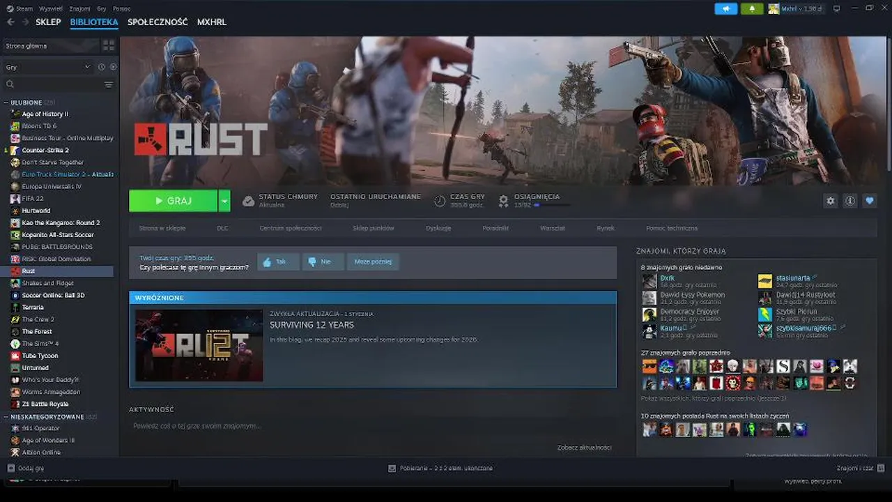
Task: Select The Forest in the library
Action: (37, 331)
